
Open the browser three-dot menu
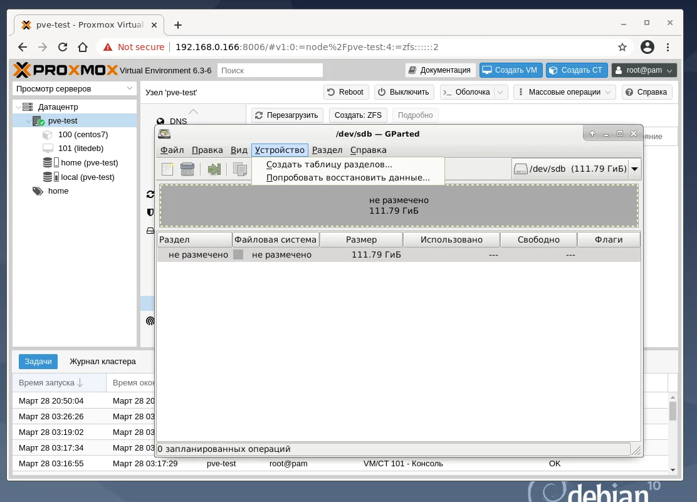(x=668, y=47)
